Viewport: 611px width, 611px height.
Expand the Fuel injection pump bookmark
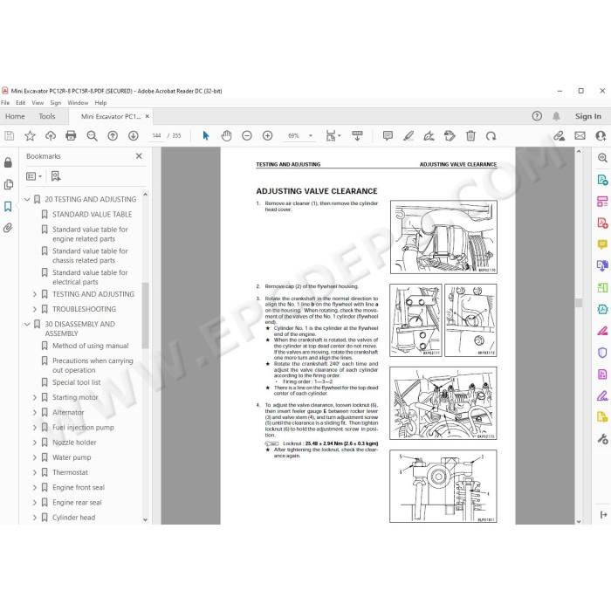[x=35, y=428]
